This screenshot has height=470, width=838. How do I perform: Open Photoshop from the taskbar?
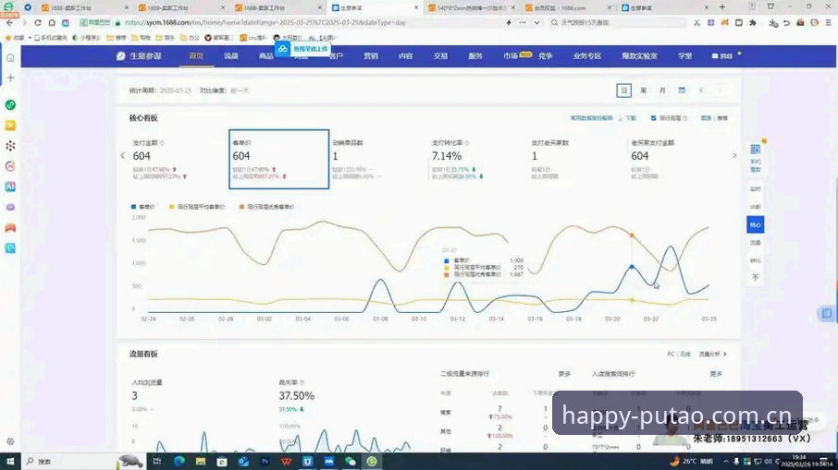(x=265, y=462)
